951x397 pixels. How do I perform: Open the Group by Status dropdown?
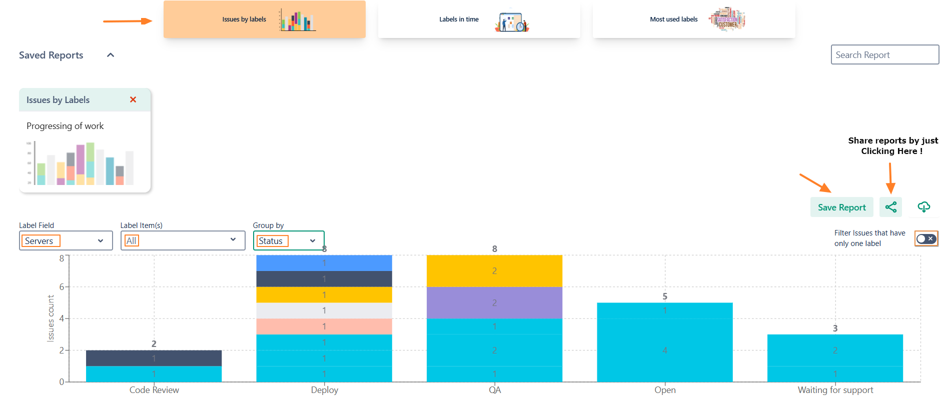[x=288, y=240]
